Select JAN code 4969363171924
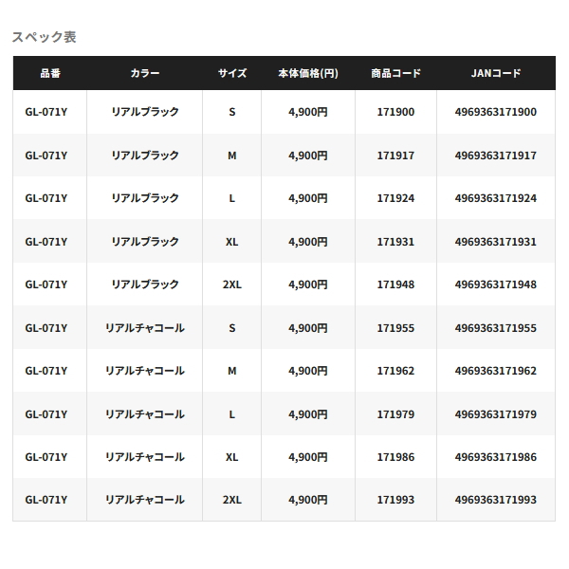Image resolution: width=569 pixels, height=569 pixels. (x=496, y=198)
